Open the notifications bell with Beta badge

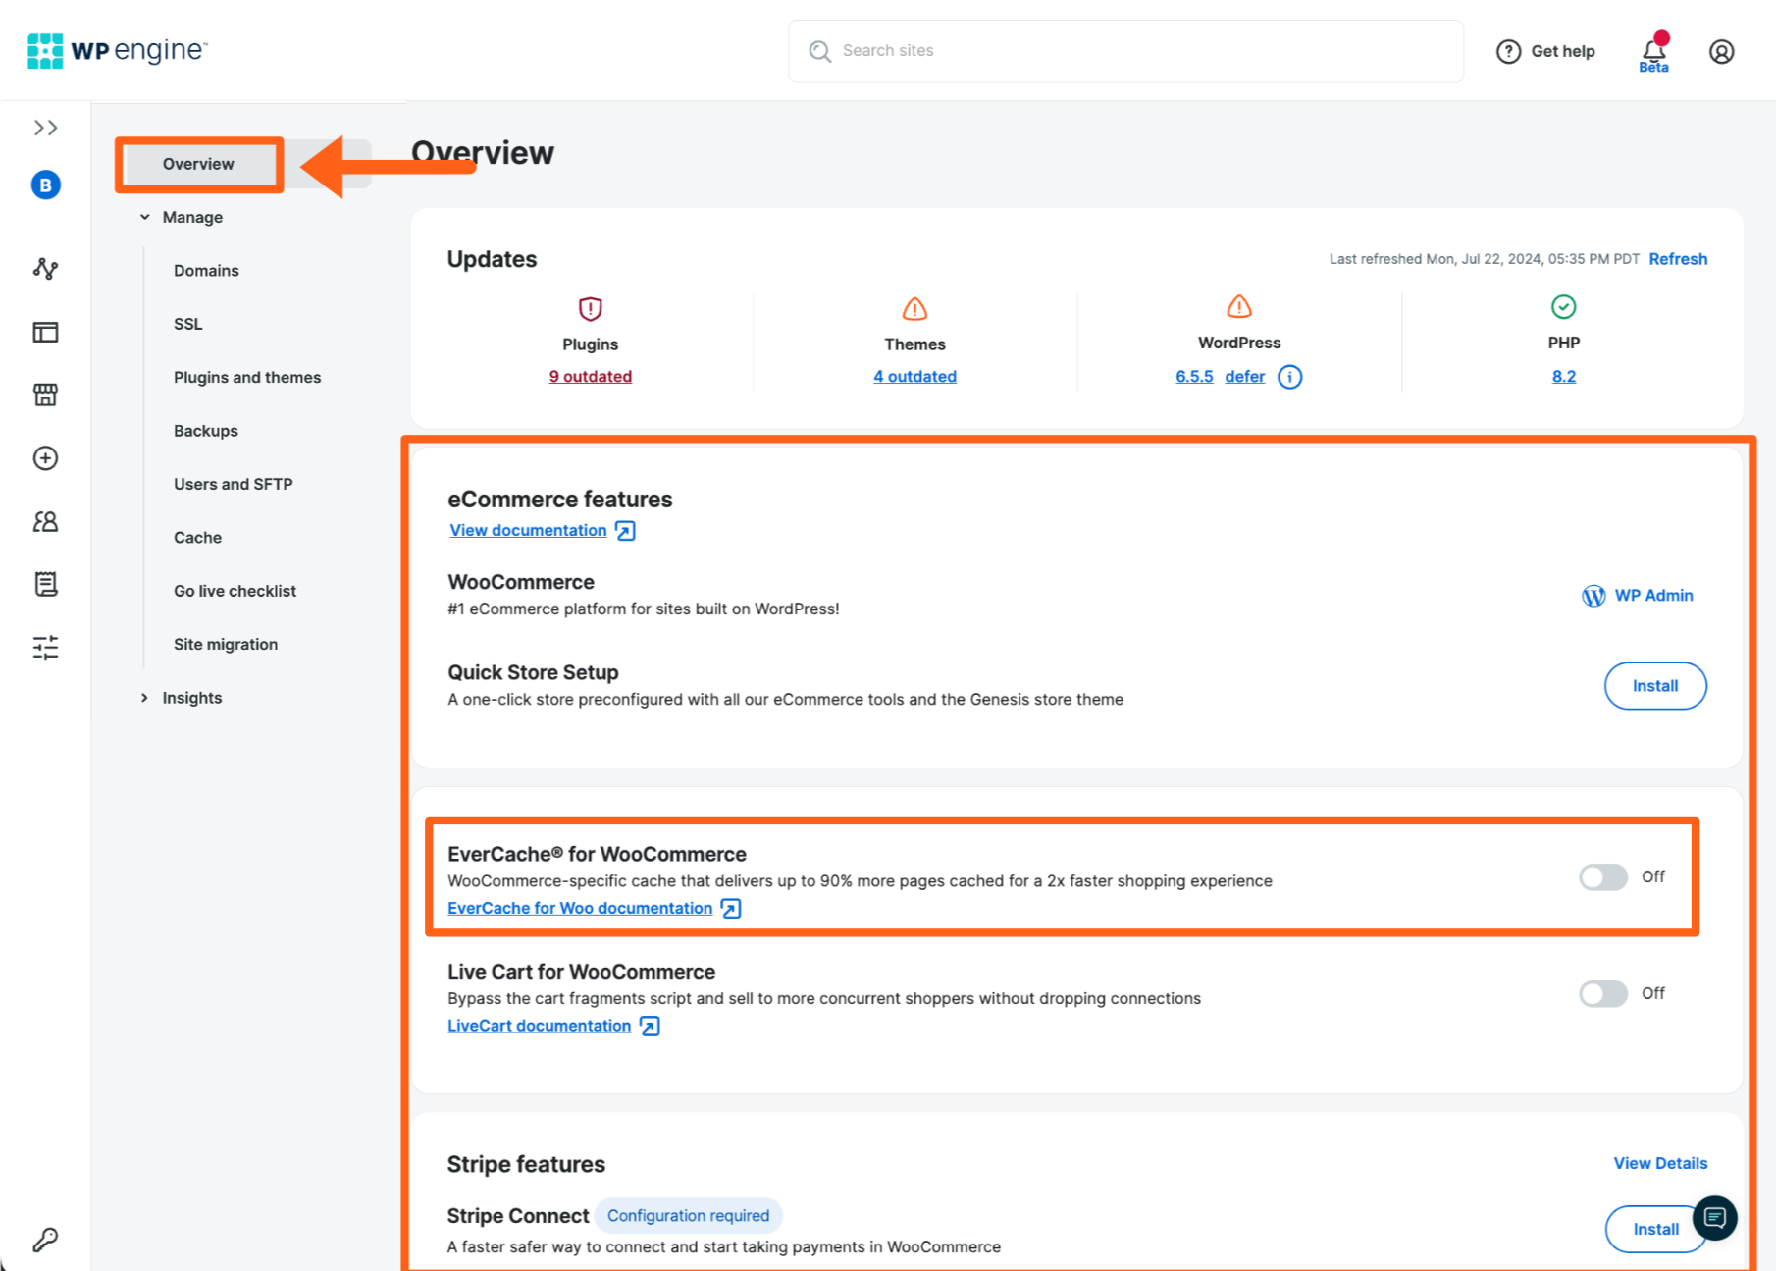(1653, 50)
